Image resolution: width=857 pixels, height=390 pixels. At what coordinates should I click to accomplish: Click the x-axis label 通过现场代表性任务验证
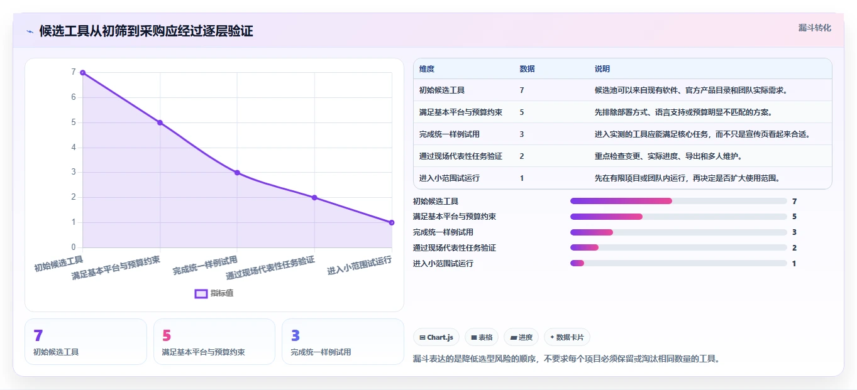point(270,268)
